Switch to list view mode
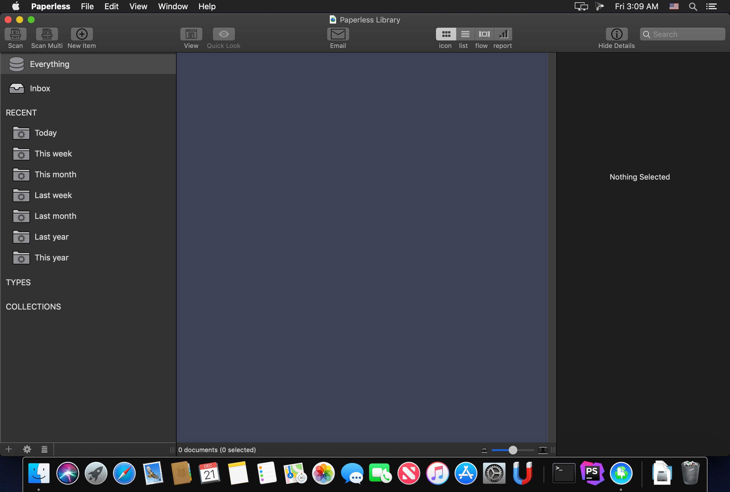Screen dimensions: 730x492 (x=465, y=34)
